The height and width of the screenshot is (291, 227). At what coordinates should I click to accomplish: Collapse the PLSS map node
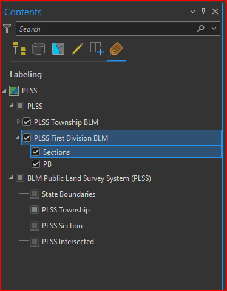click(x=4, y=91)
